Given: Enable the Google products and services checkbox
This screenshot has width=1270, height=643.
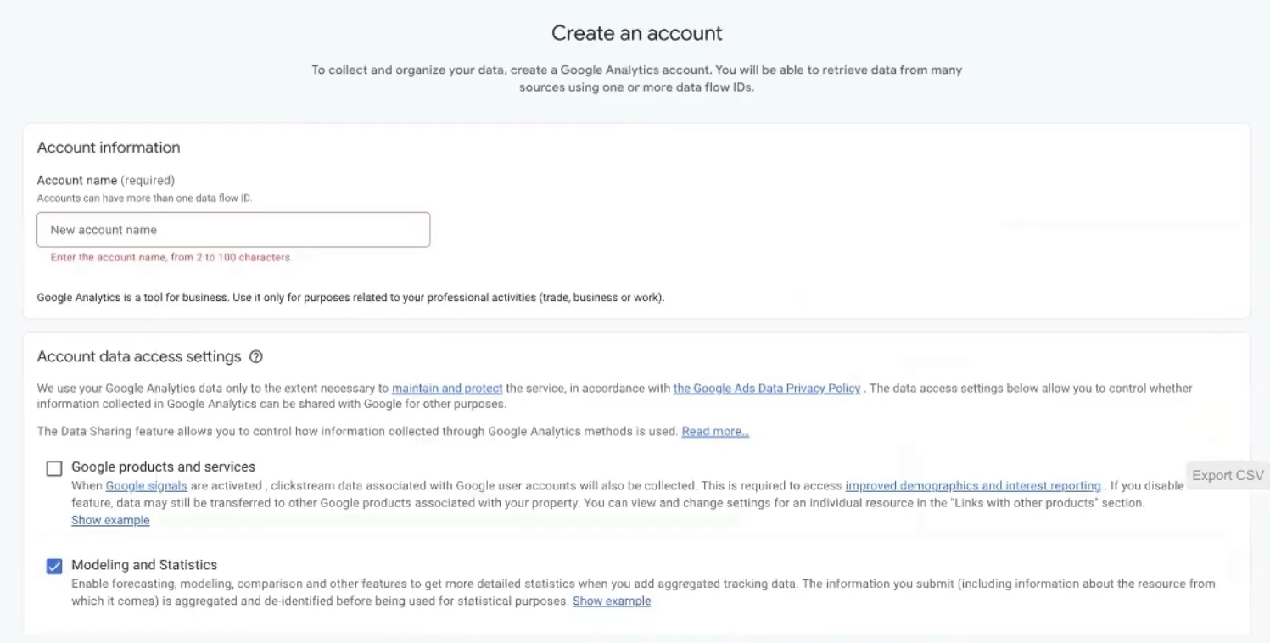Looking at the screenshot, I should [x=54, y=468].
